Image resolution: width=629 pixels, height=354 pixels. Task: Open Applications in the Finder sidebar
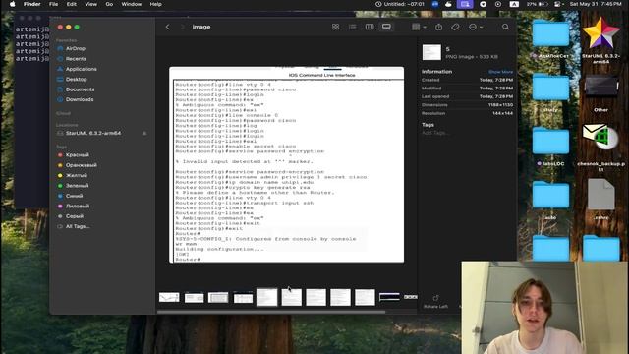[x=81, y=69]
